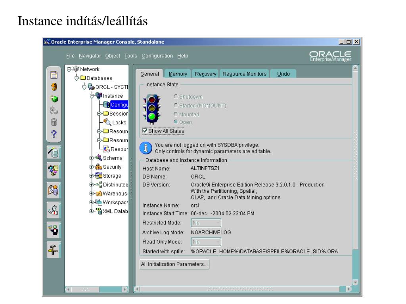This screenshot has width=406, height=304.
Task: Toggle the Show All States checkbox
Action: coord(145,131)
